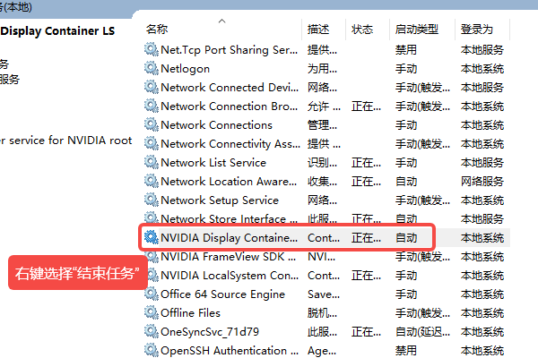Click 识别... description of Network List Service
Screen dimensions: 538x358
322,163
